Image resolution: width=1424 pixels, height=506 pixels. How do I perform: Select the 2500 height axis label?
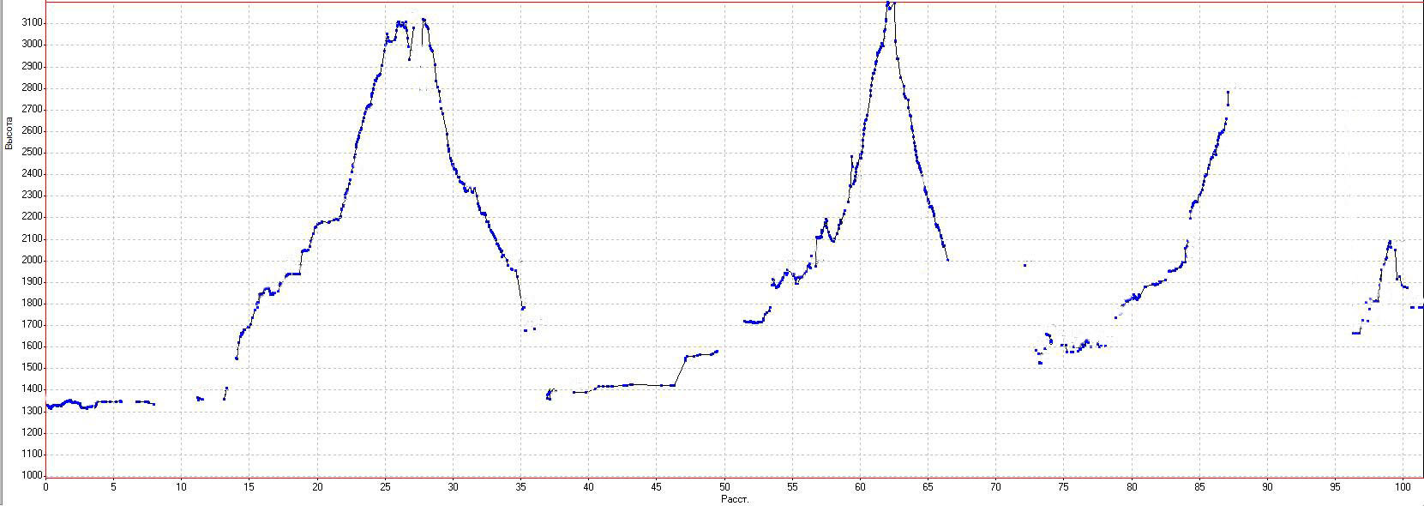click(31, 152)
